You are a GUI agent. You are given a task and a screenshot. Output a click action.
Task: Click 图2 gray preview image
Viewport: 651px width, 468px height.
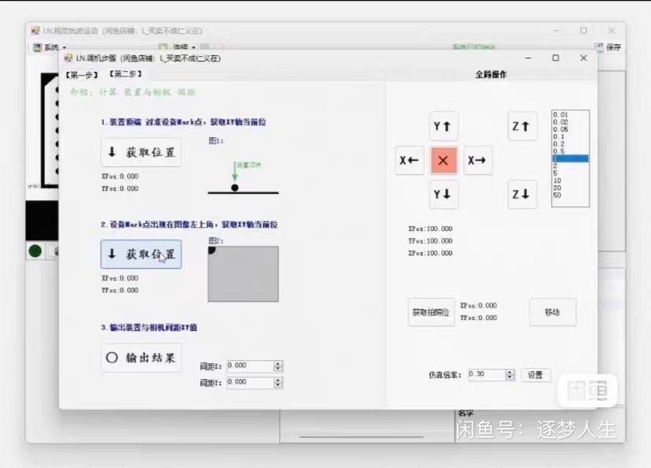(x=244, y=274)
